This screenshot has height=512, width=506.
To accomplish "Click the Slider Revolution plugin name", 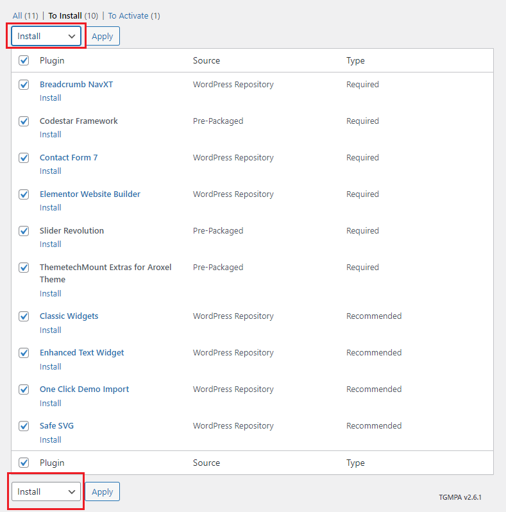I will point(72,230).
